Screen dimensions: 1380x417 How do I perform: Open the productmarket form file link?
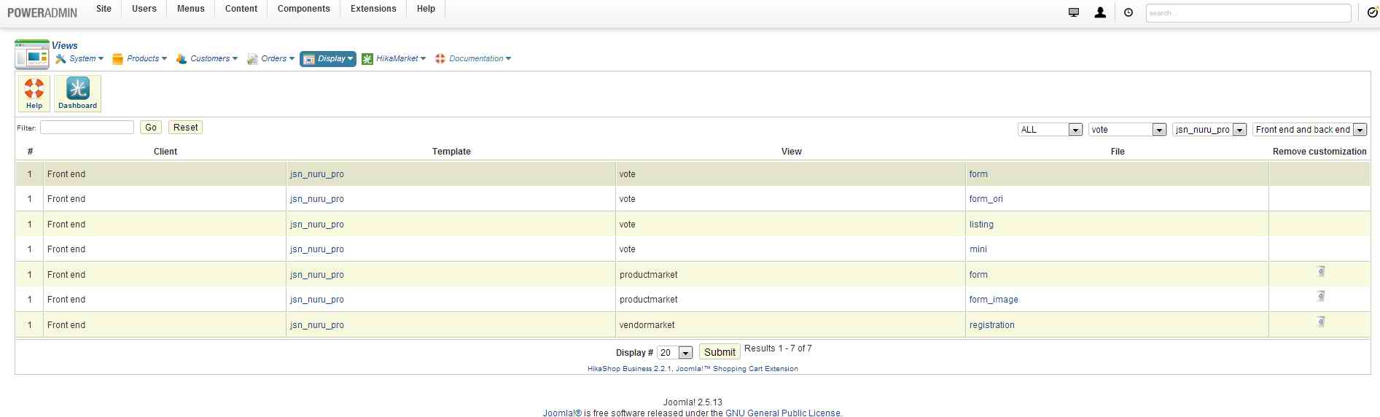click(x=978, y=275)
